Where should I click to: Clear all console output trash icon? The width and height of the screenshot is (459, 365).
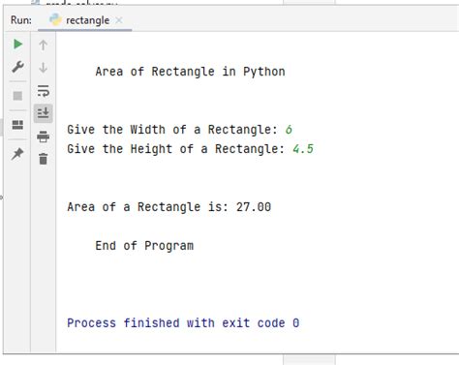click(44, 159)
